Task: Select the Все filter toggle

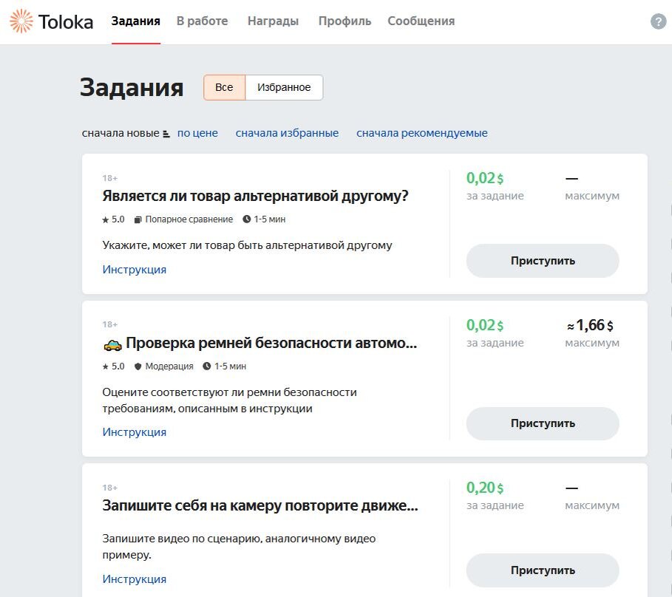Action: [x=223, y=87]
